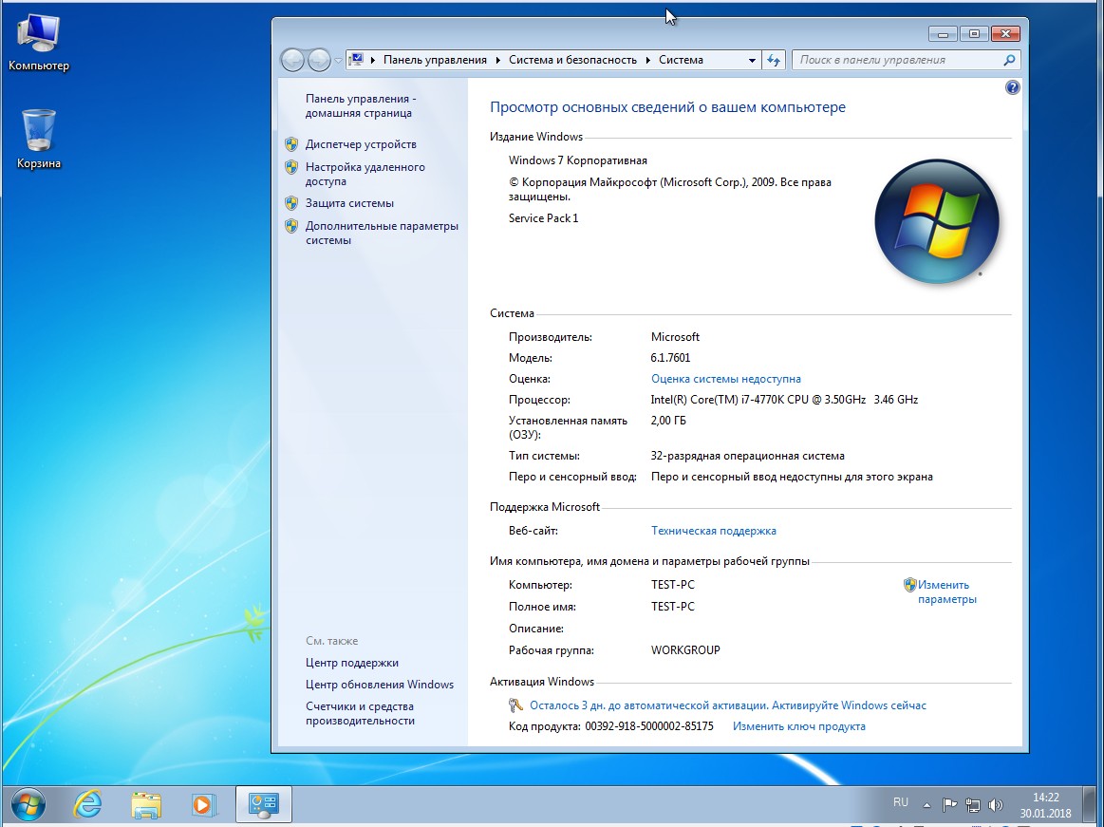1104x827 pixels.
Task: Open Action Center flag tray icon
Action: click(x=949, y=804)
